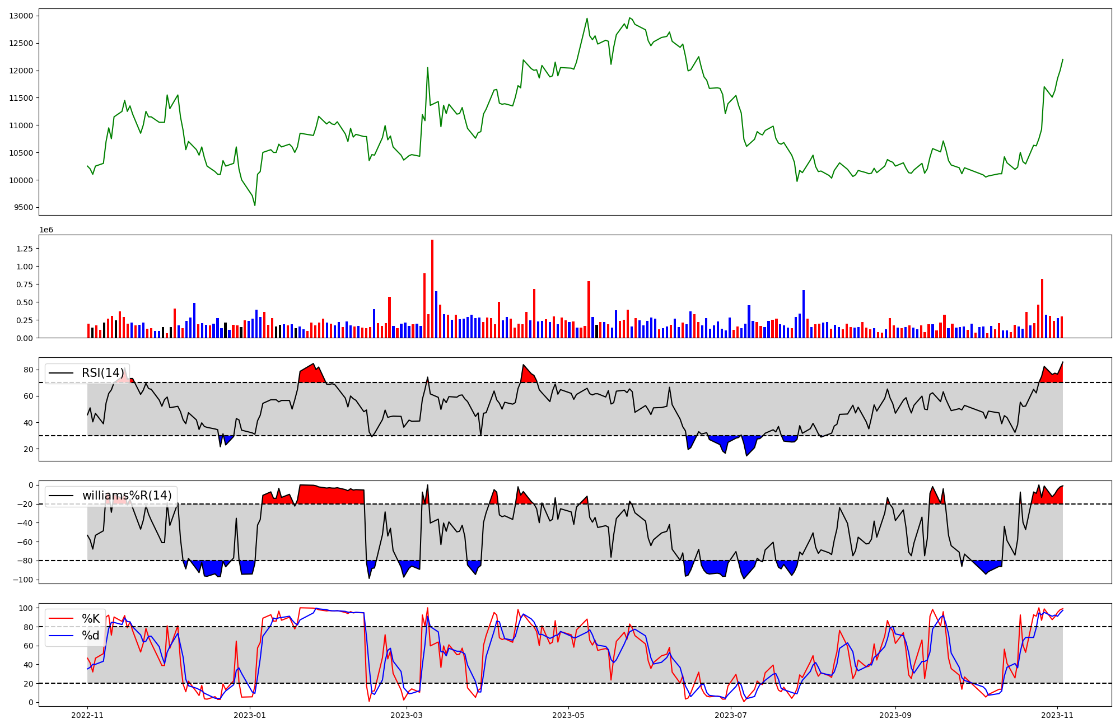Click the red %K legend line sample
Image resolution: width=1120 pixels, height=728 pixels.
pyautogui.click(x=61, y=619)
